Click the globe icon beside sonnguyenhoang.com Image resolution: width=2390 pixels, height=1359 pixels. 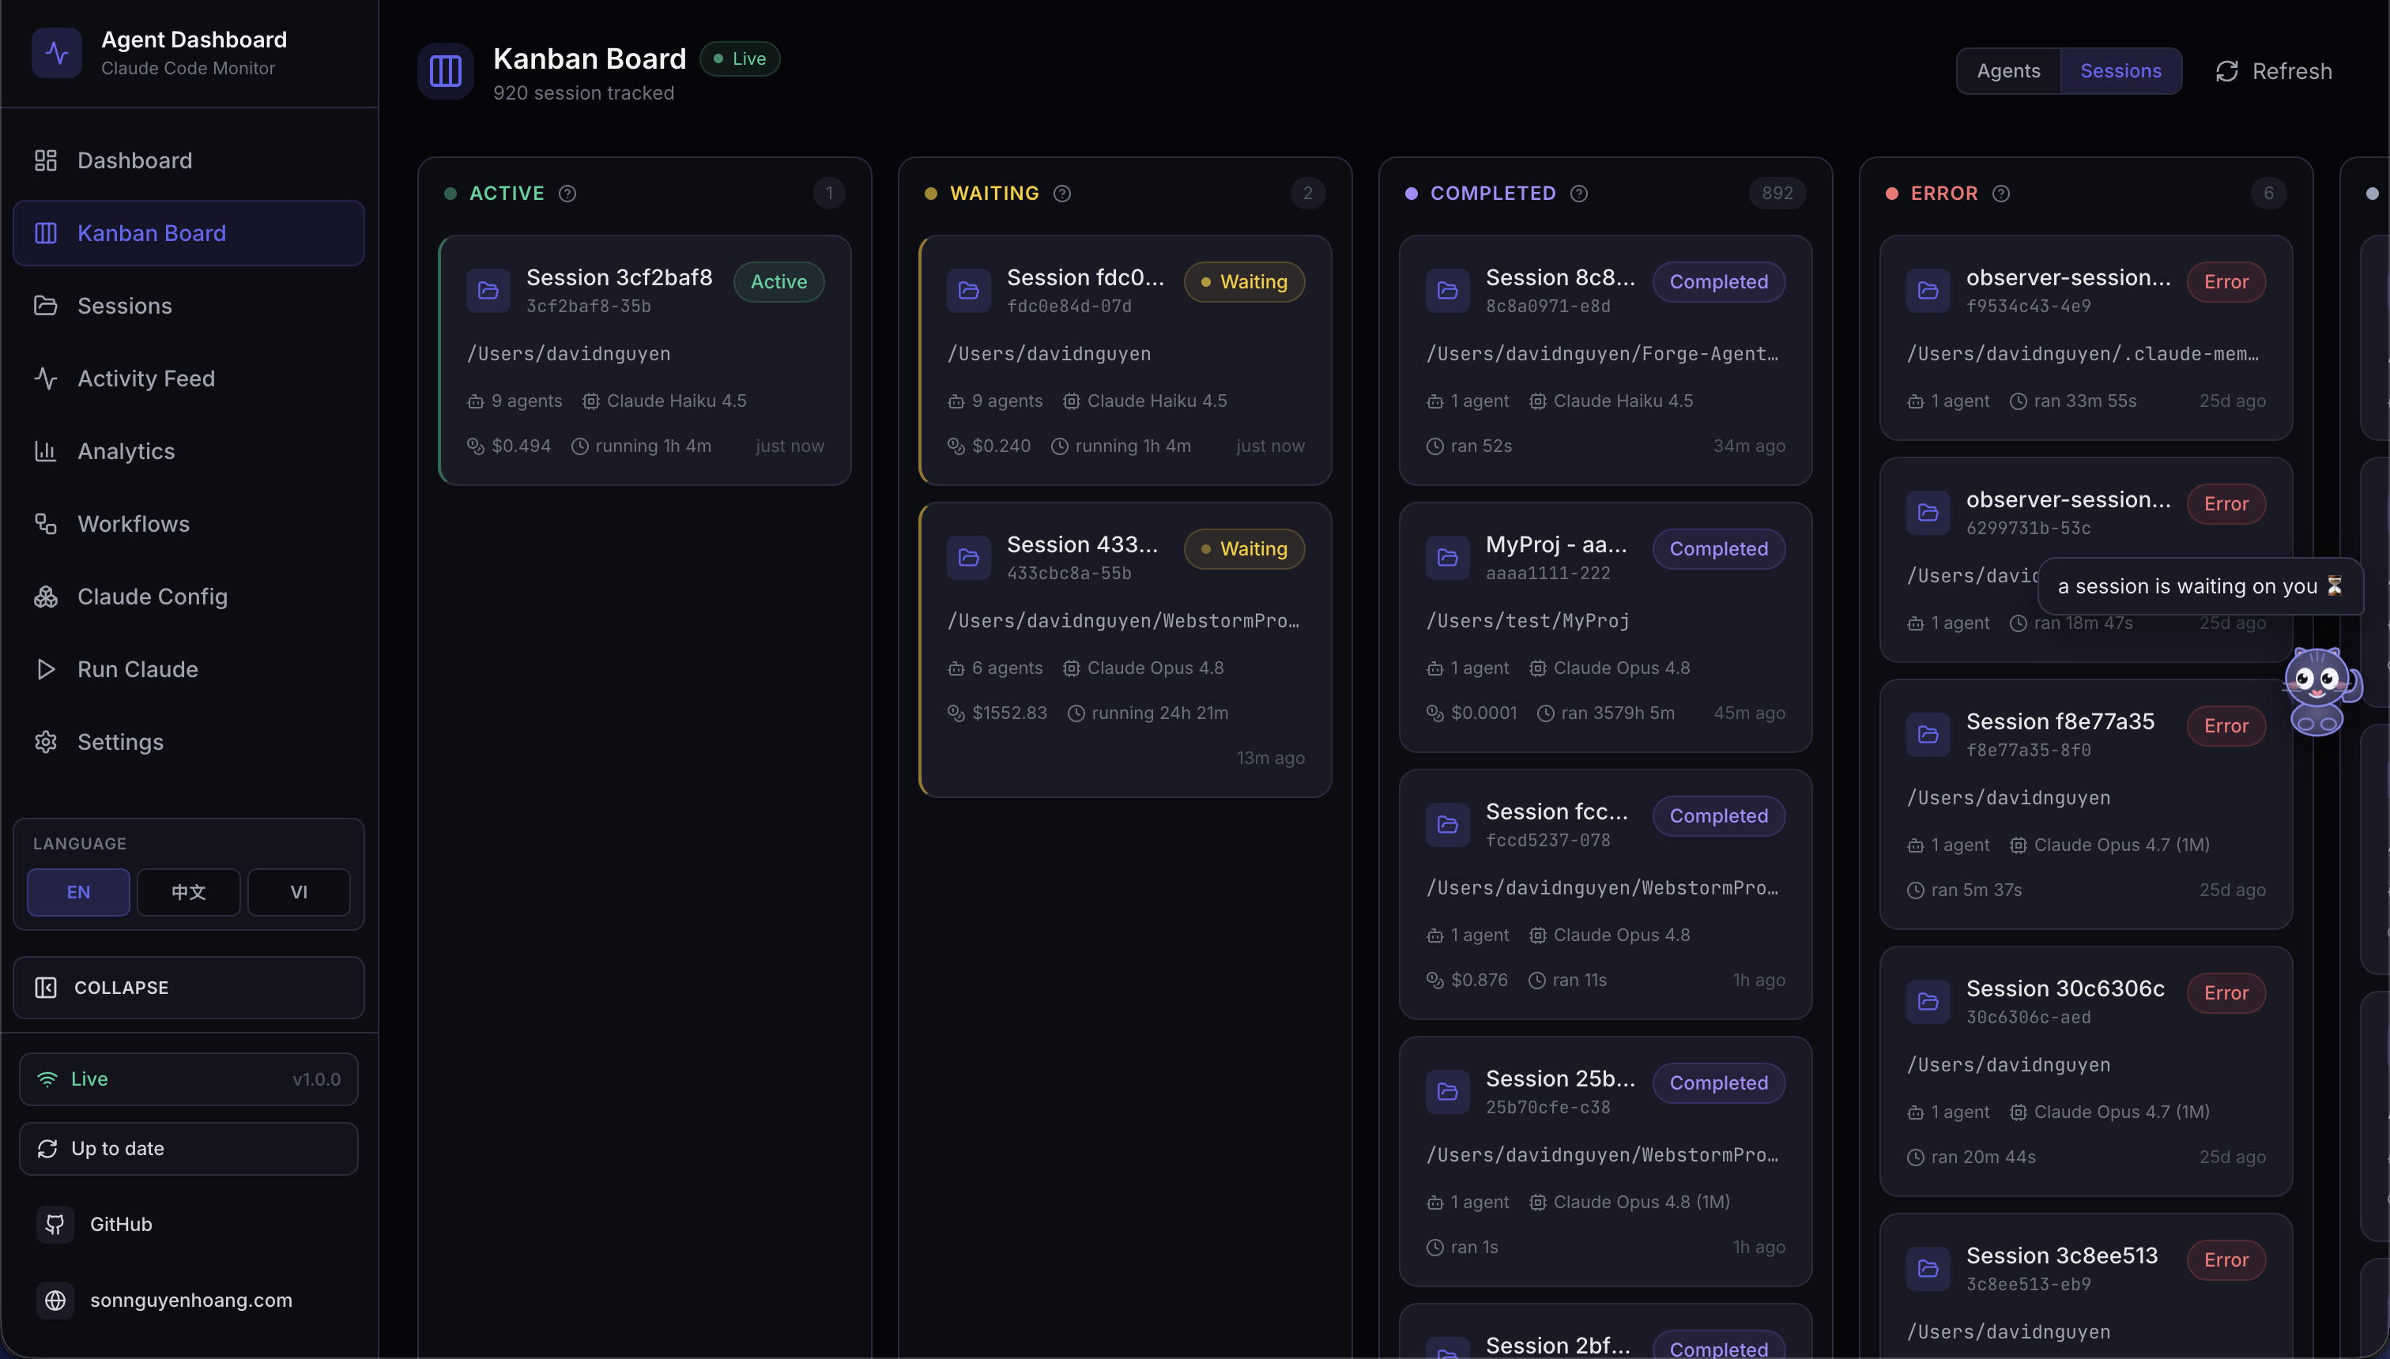pyautogui.click(x=55, y=1301)
